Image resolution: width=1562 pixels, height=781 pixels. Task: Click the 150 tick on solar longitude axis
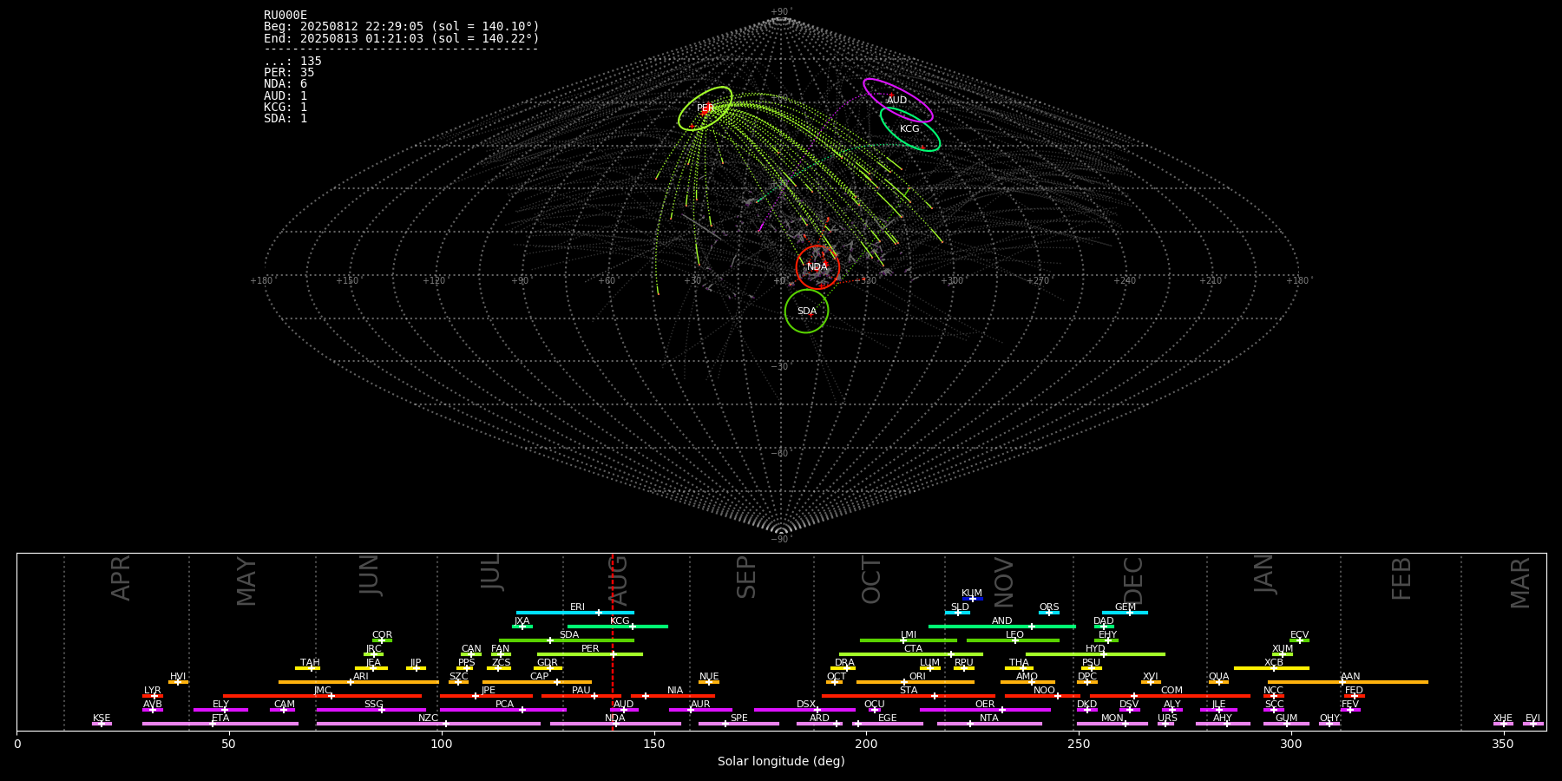click(x=653, y=744)
